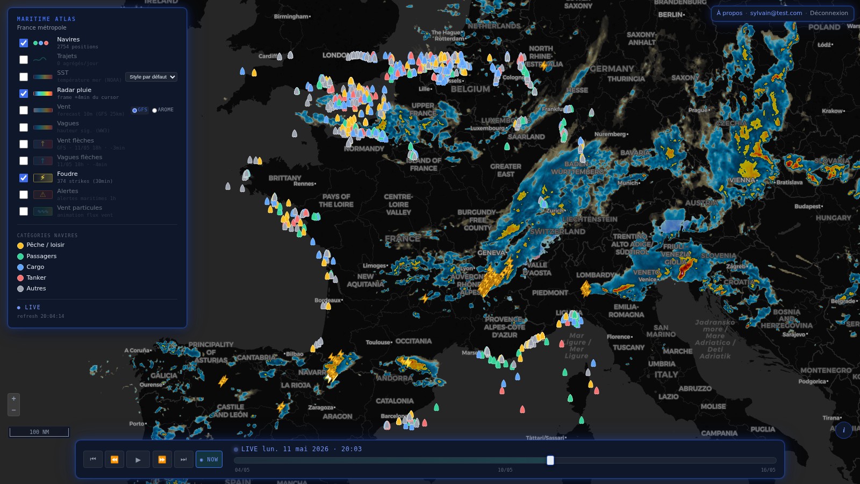This screenshot has width=860, height=484.
Task: Click the Vent particules wave icon
Action: pyautogui.click(x=43, y=211)
